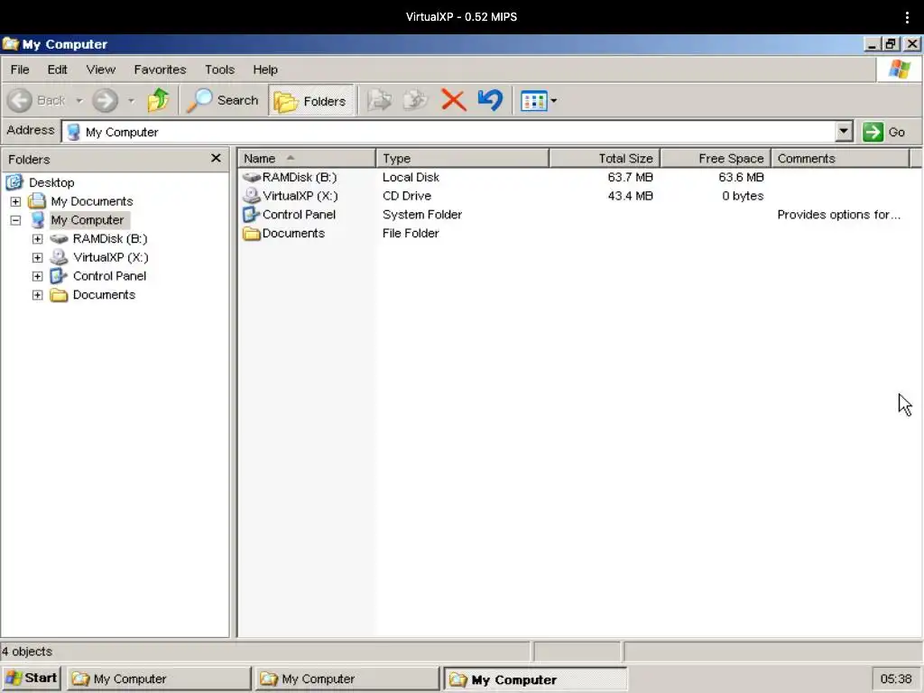This screenshot has width=924, height=693.
Task: Open the Help menu
Action: [x=265, y=69]
